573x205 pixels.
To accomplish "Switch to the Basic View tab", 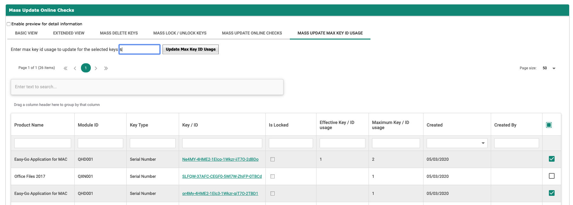I will [26, 33].
